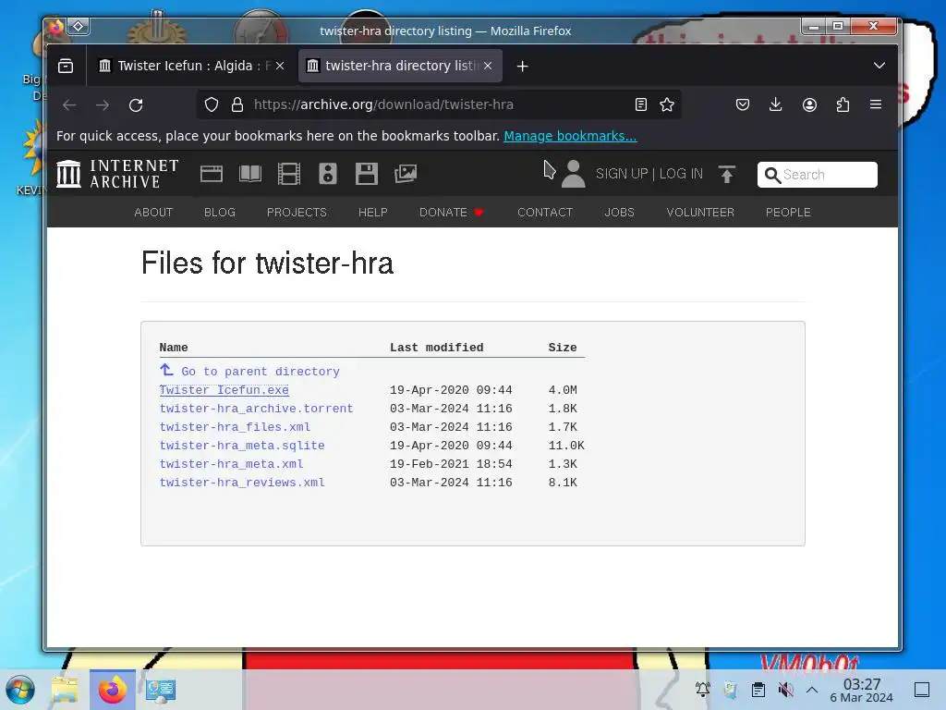
Task: Open clipboard icon in system tray
Action: 758,690
